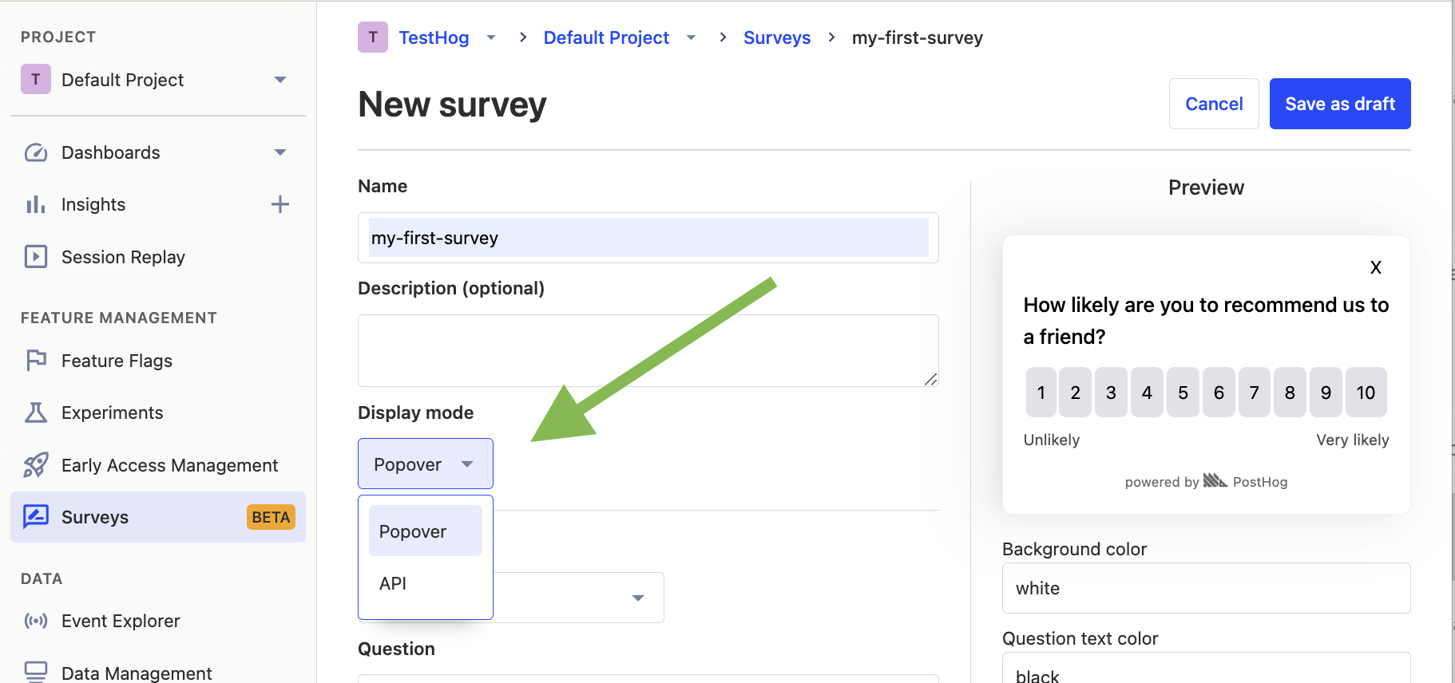Rate 2 in survey preview
Screen dimensions: 1455x683
click(1076, 392)
